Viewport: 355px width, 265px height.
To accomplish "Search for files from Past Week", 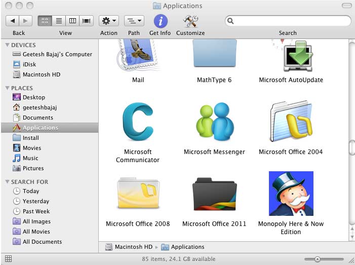I will click(x=31, y=211).
